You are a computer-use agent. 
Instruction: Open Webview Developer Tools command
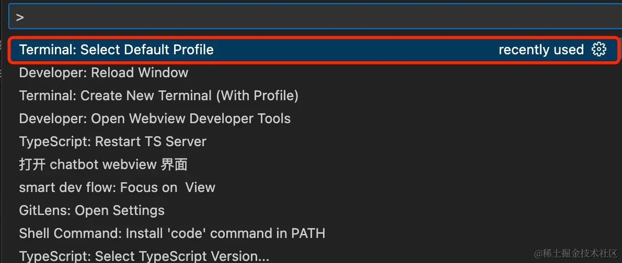tap(155, 118)
